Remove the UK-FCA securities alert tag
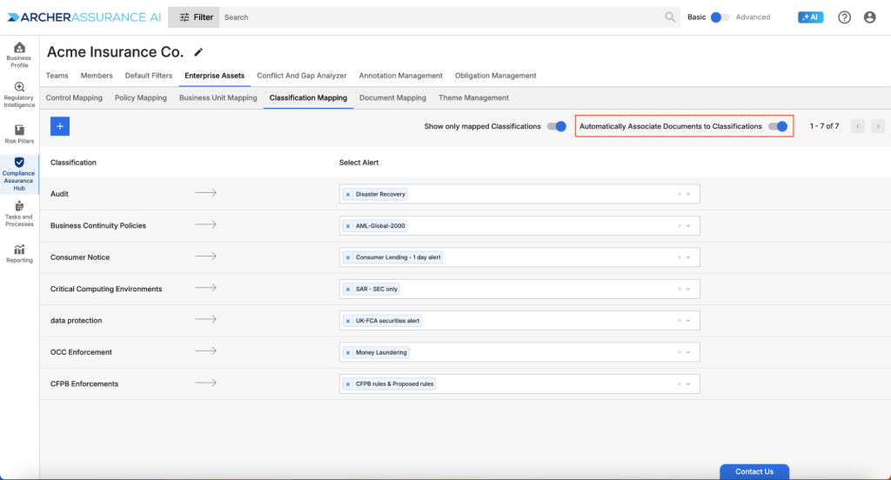The height and width of the screenshot is (480, 891). pos(348,321)
